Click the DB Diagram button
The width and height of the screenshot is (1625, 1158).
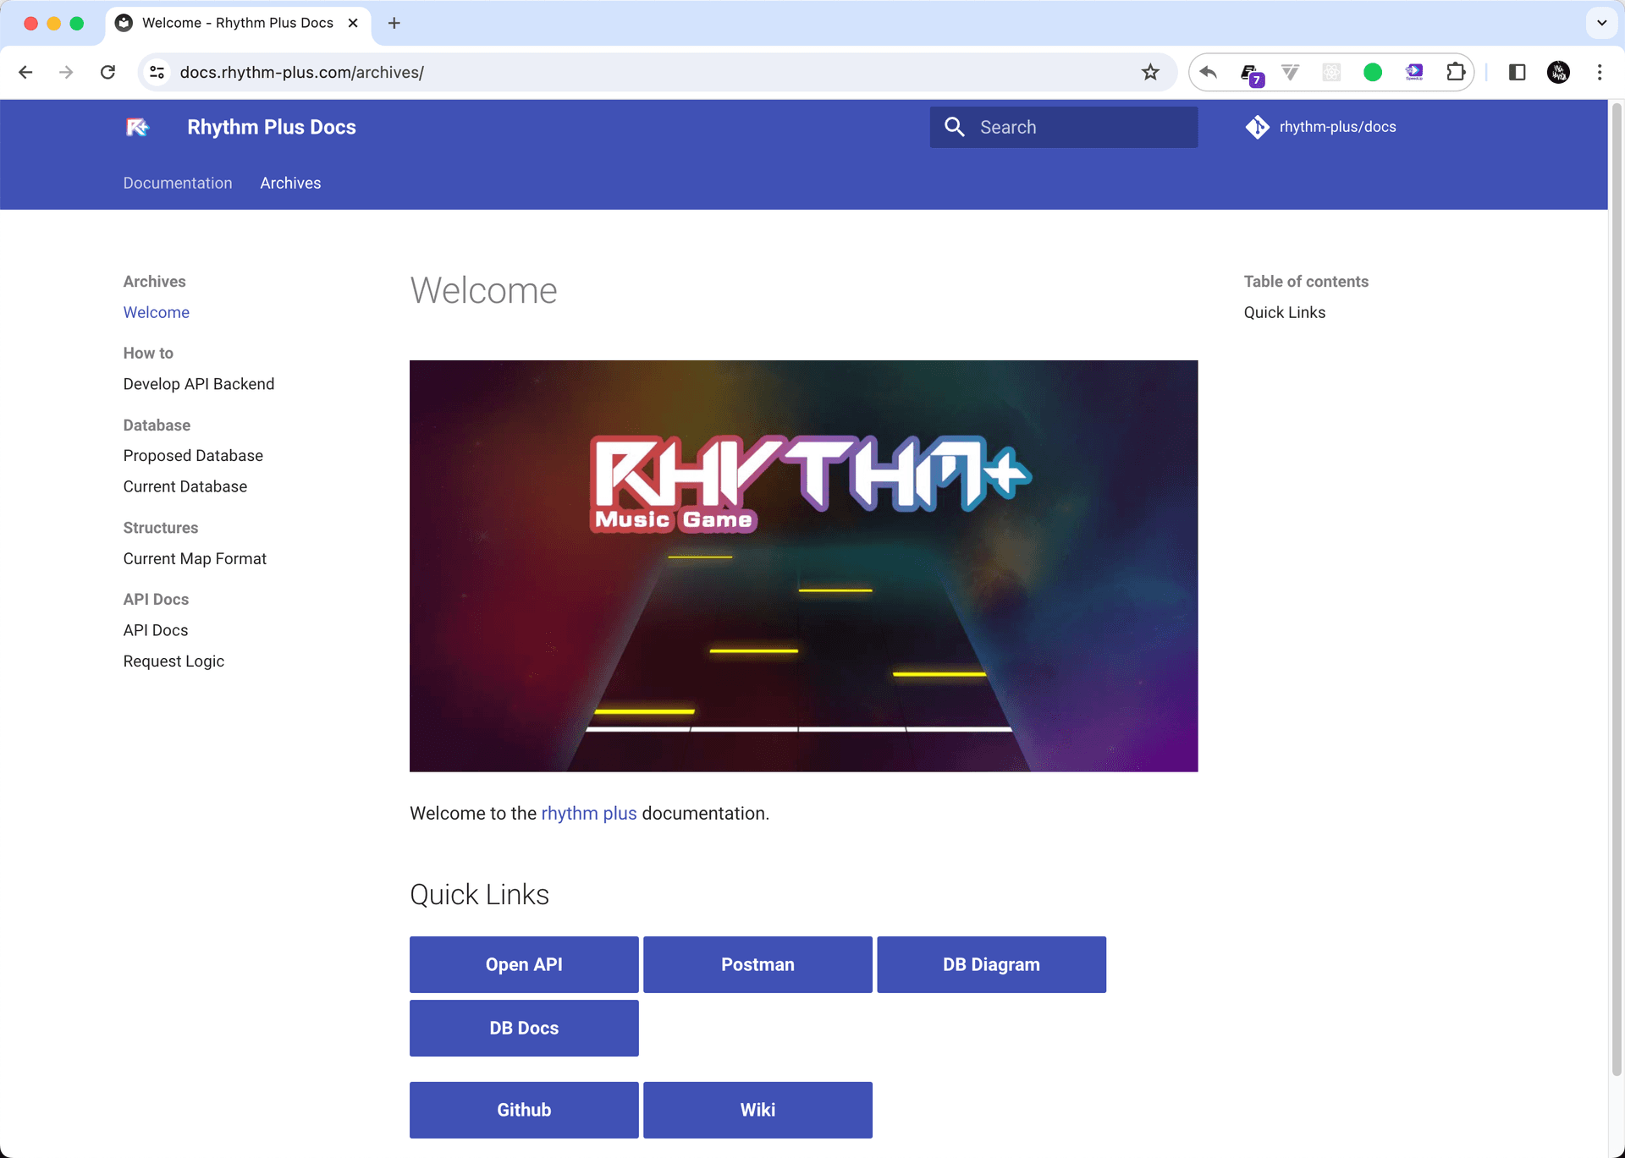click(991, 964)
